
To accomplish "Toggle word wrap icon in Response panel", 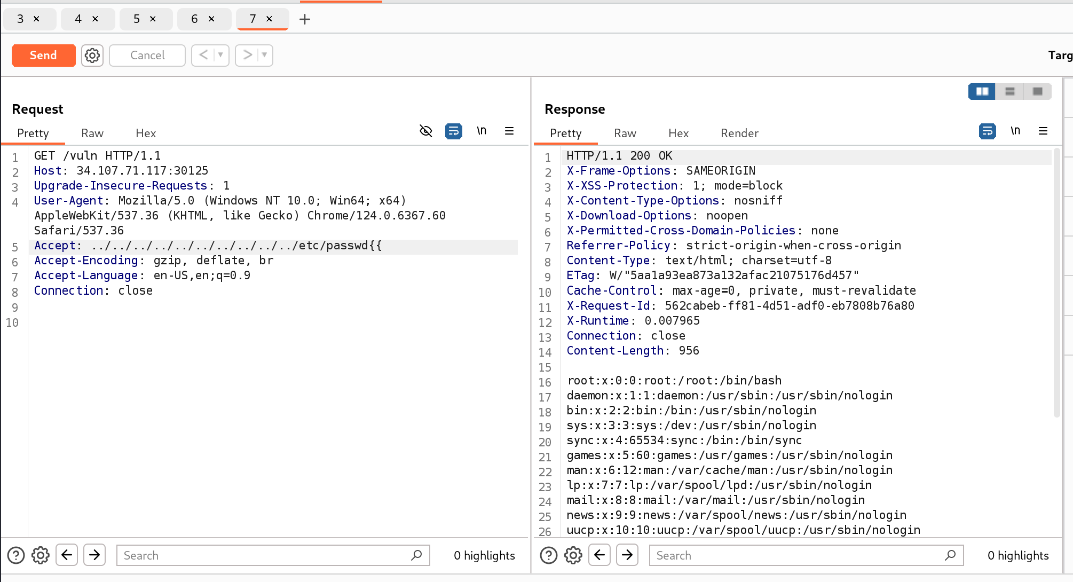I will (x=987, y=131).
